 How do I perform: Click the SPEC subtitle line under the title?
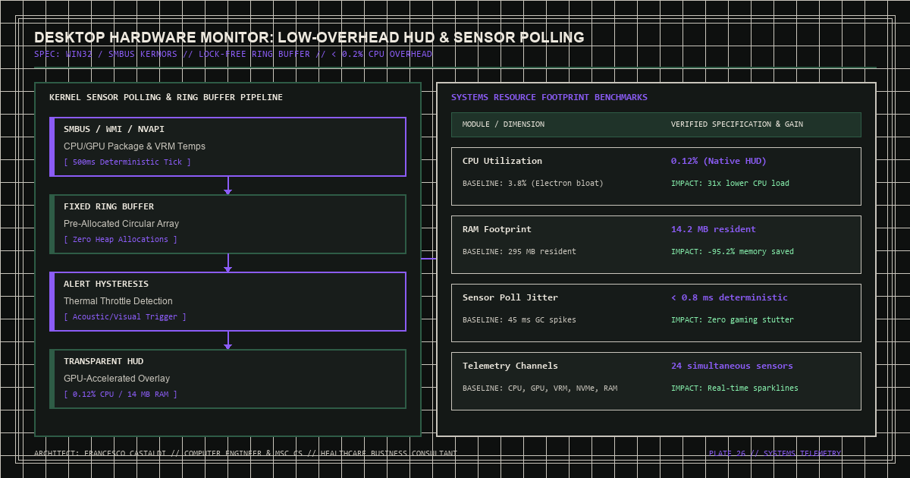pyautogui.click(x=234, y=54)
